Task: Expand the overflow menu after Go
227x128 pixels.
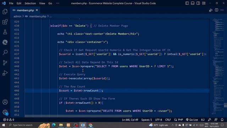Action: (57, 3)
